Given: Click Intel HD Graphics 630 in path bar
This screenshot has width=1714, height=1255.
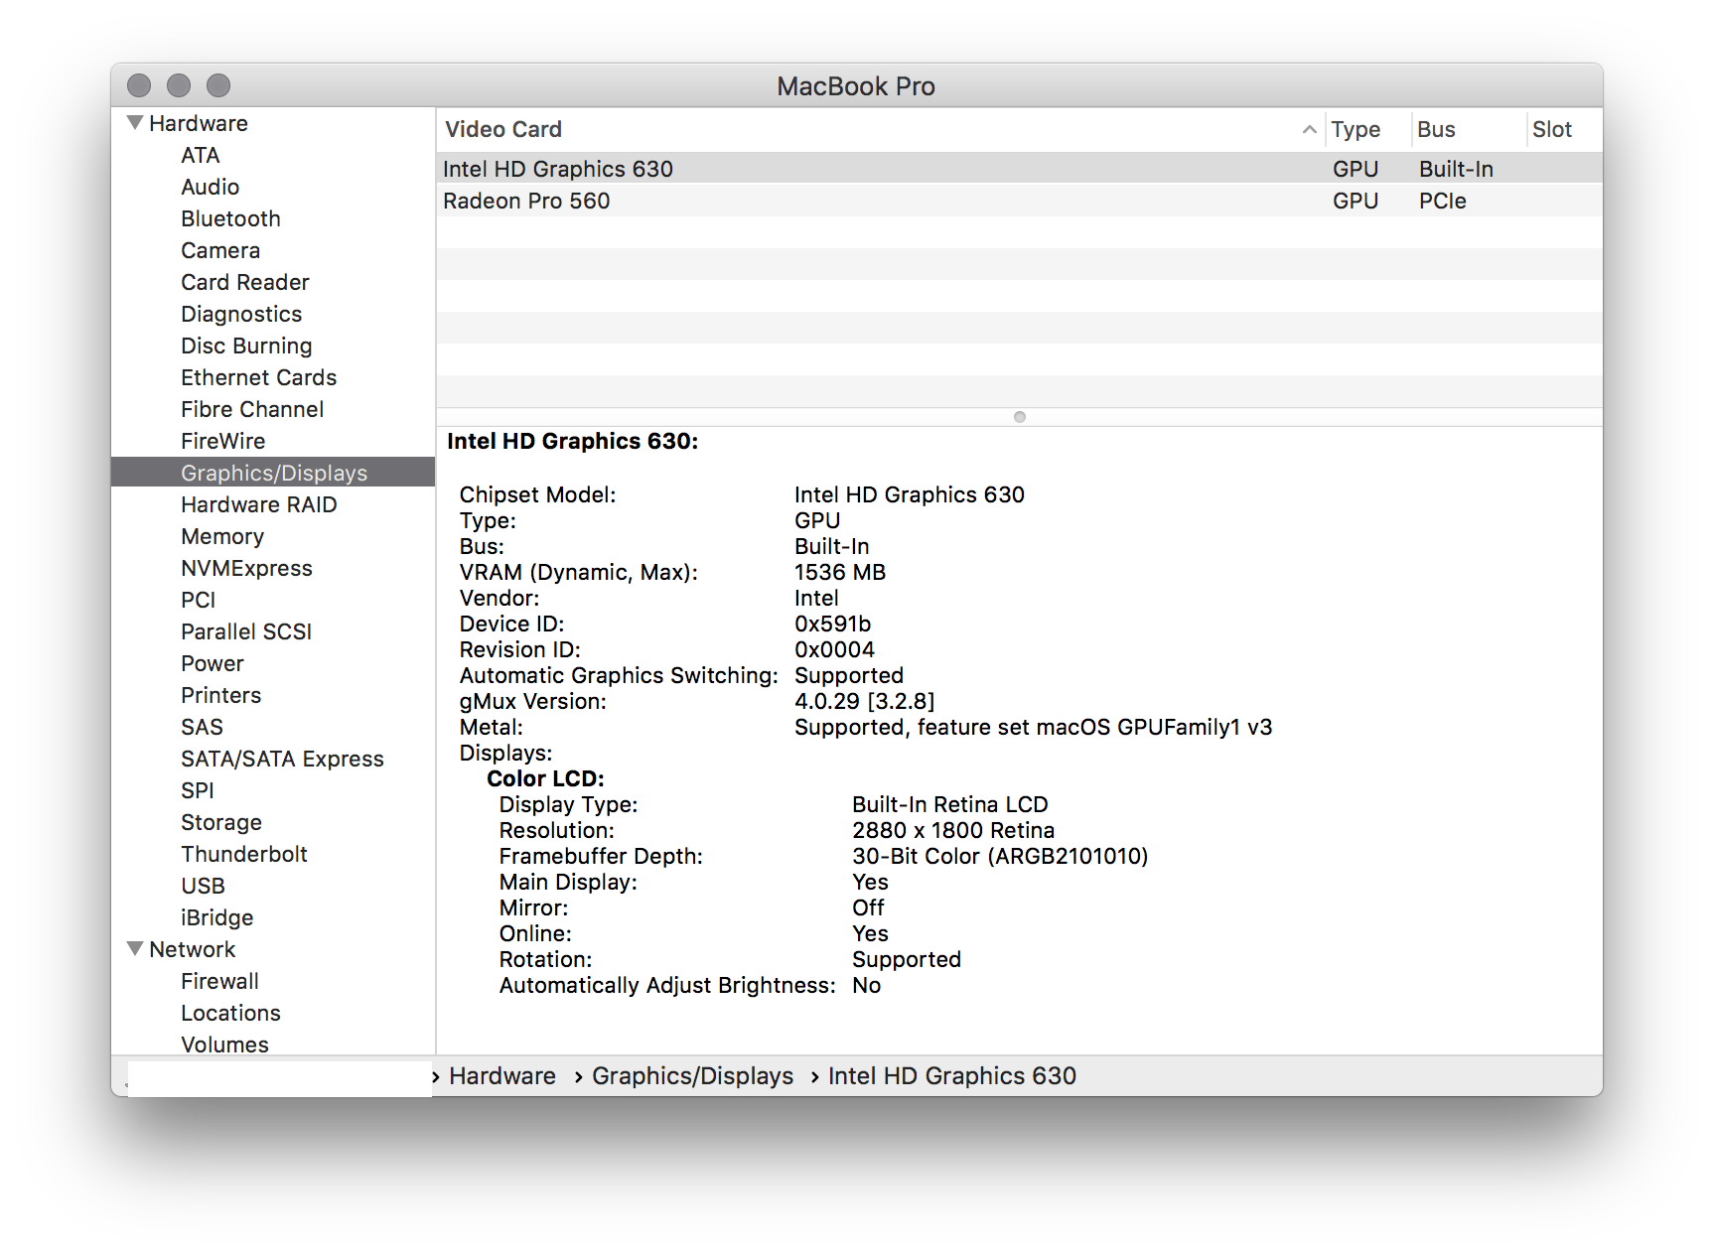Looking at the screenshot, I should click(952, 1076).
